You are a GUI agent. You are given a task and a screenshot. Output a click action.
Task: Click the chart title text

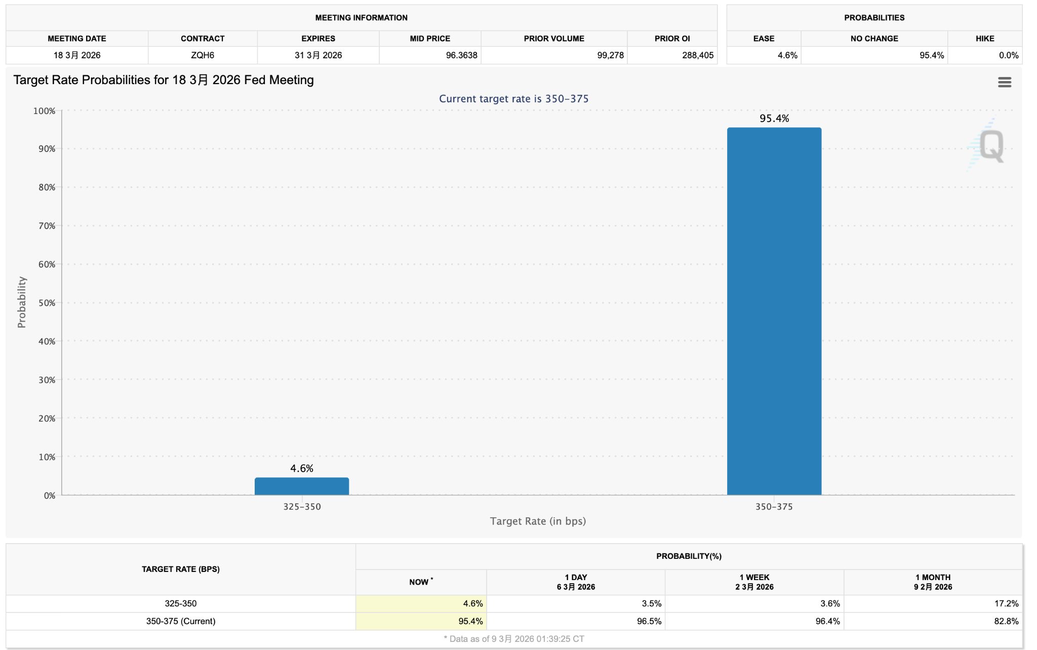click(x=164, y=80)
